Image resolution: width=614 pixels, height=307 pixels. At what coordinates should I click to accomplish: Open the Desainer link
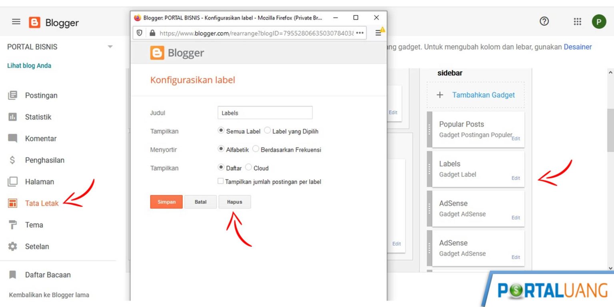(x=578, y=47)
